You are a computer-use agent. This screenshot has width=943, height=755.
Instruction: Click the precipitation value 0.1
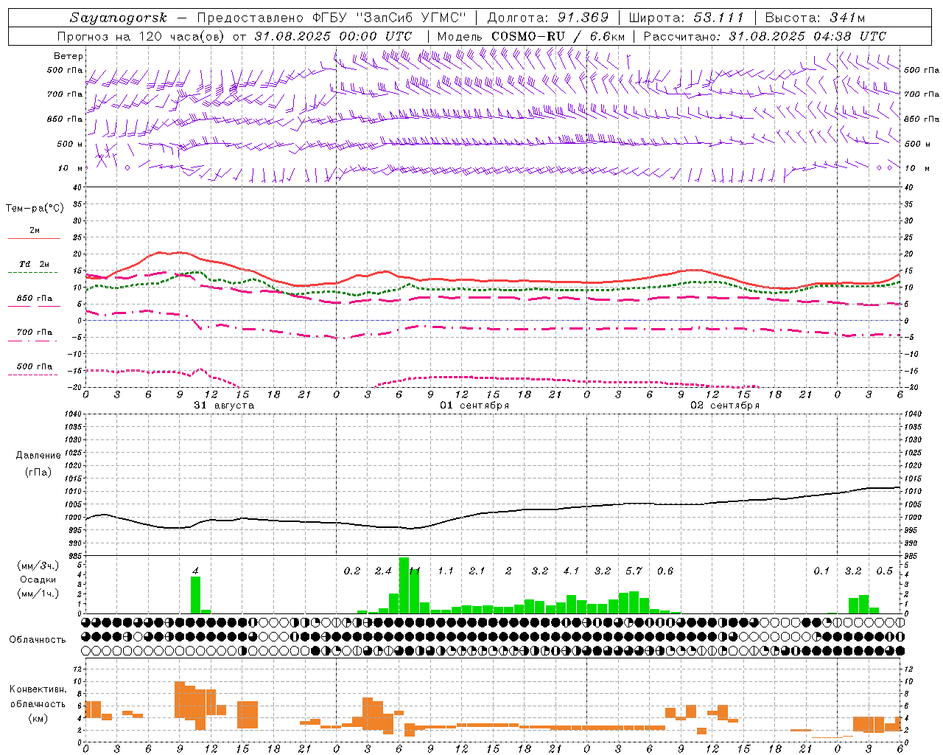click(821, 571)
